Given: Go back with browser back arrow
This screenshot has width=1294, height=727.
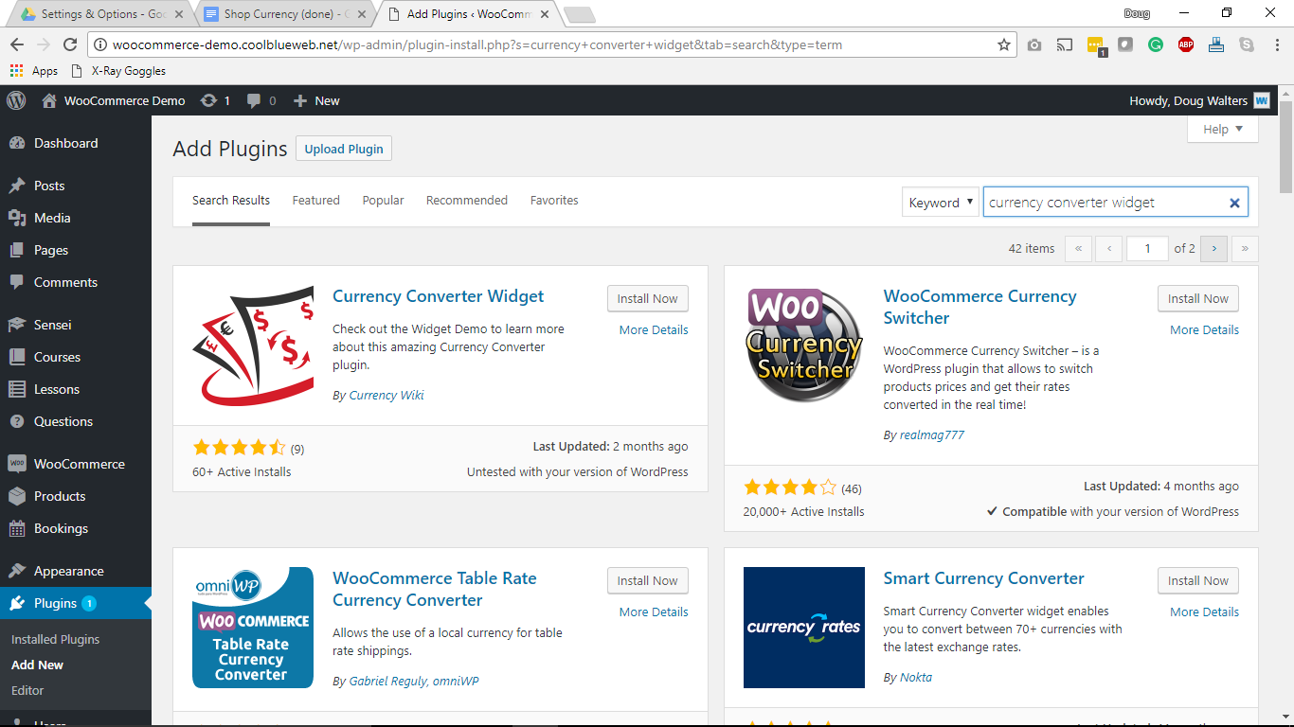Looking at the screenshot, I should coord(16,44).
